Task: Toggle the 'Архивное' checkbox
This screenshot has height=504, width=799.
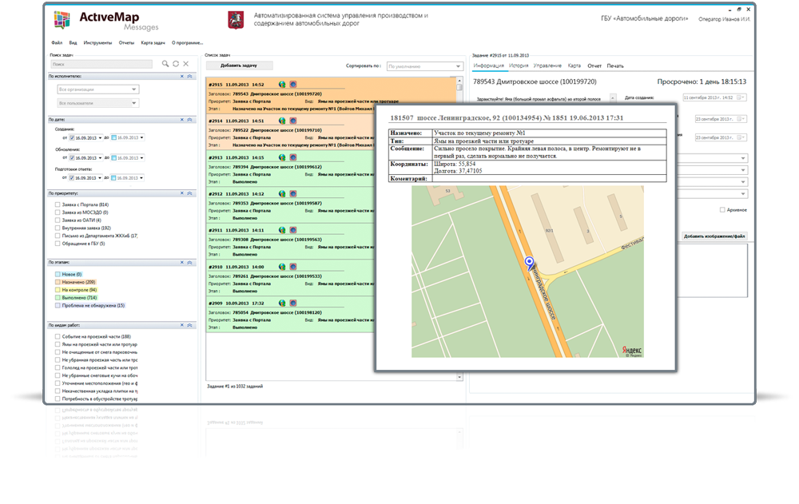Action: click(x=722, y=209)
